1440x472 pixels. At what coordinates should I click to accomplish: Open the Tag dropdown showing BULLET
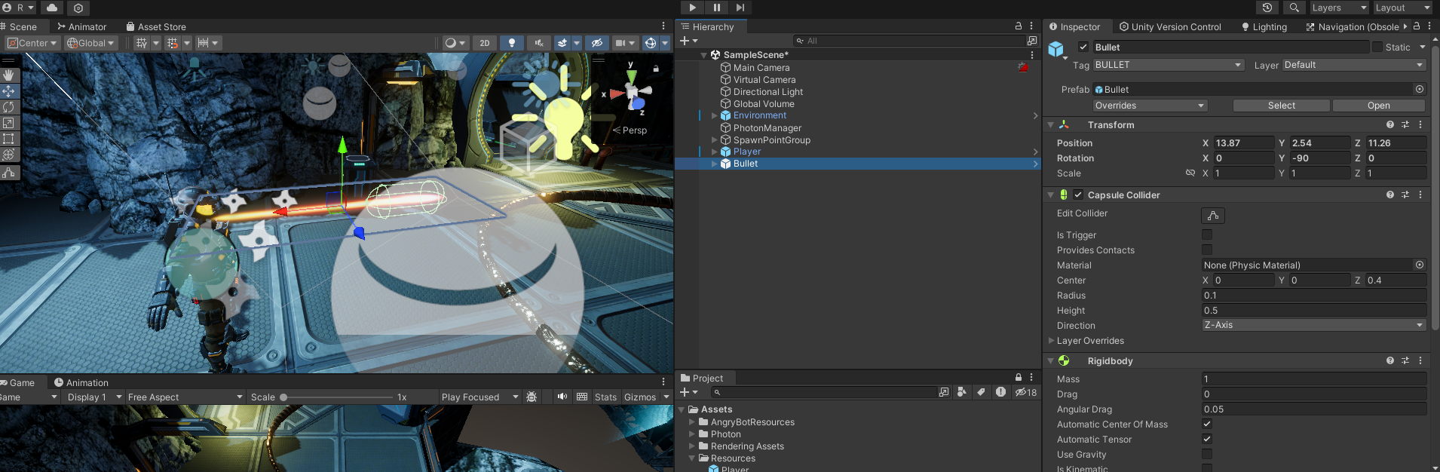pyautogui.click(x=1167, y=65)
